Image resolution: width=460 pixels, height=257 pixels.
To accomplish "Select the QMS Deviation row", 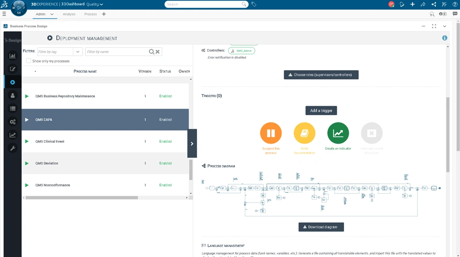I will pyautogui.click(x=105, y=163).
